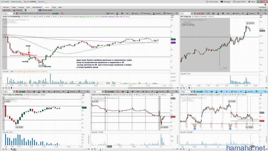Open Studies in OLED 5d 15m chart
268x151 pixels.
point(160,92)
